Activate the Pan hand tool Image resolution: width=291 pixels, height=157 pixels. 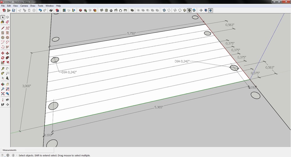point(8,84)
